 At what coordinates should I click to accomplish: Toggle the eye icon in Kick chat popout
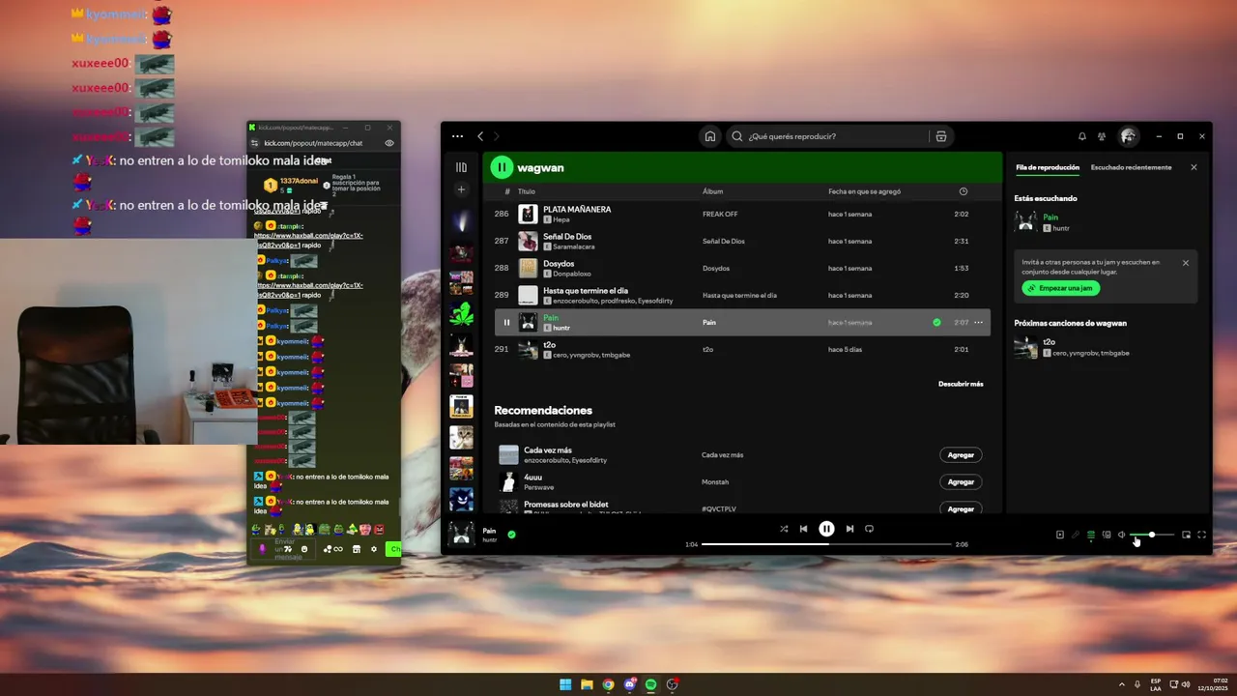point(389,143)
